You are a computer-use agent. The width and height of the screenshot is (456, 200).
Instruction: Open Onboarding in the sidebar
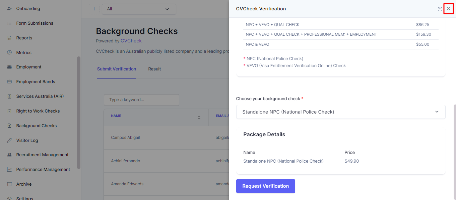click(x=28, y=8)
